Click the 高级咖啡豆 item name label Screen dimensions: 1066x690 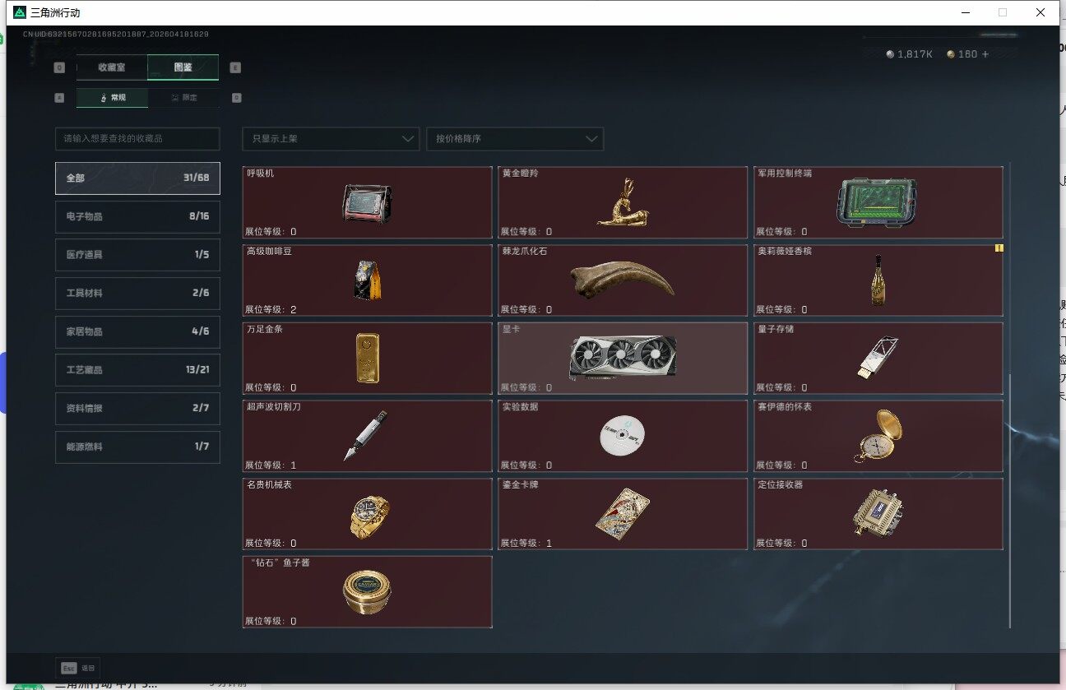point(269,251)
